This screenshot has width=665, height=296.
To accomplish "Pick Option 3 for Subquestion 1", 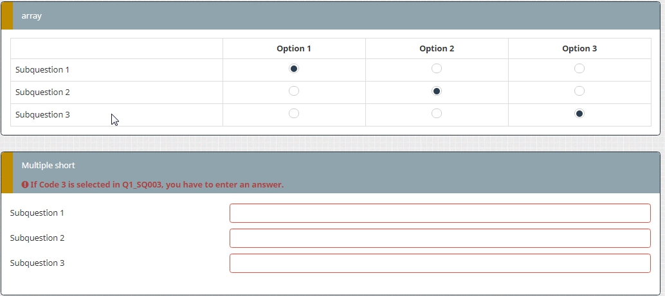I will (x=579, y=69).
